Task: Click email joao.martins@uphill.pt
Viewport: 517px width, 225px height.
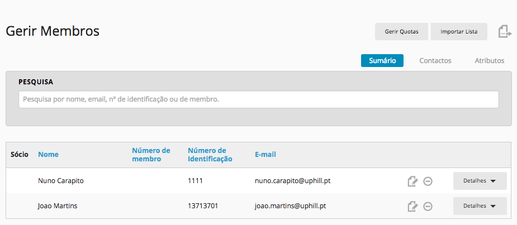Action: coord(290,206)
